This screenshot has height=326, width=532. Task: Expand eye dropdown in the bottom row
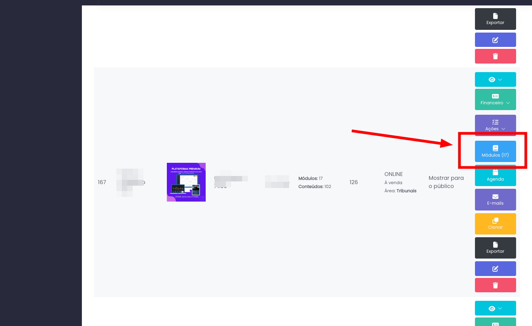[495, 308]
